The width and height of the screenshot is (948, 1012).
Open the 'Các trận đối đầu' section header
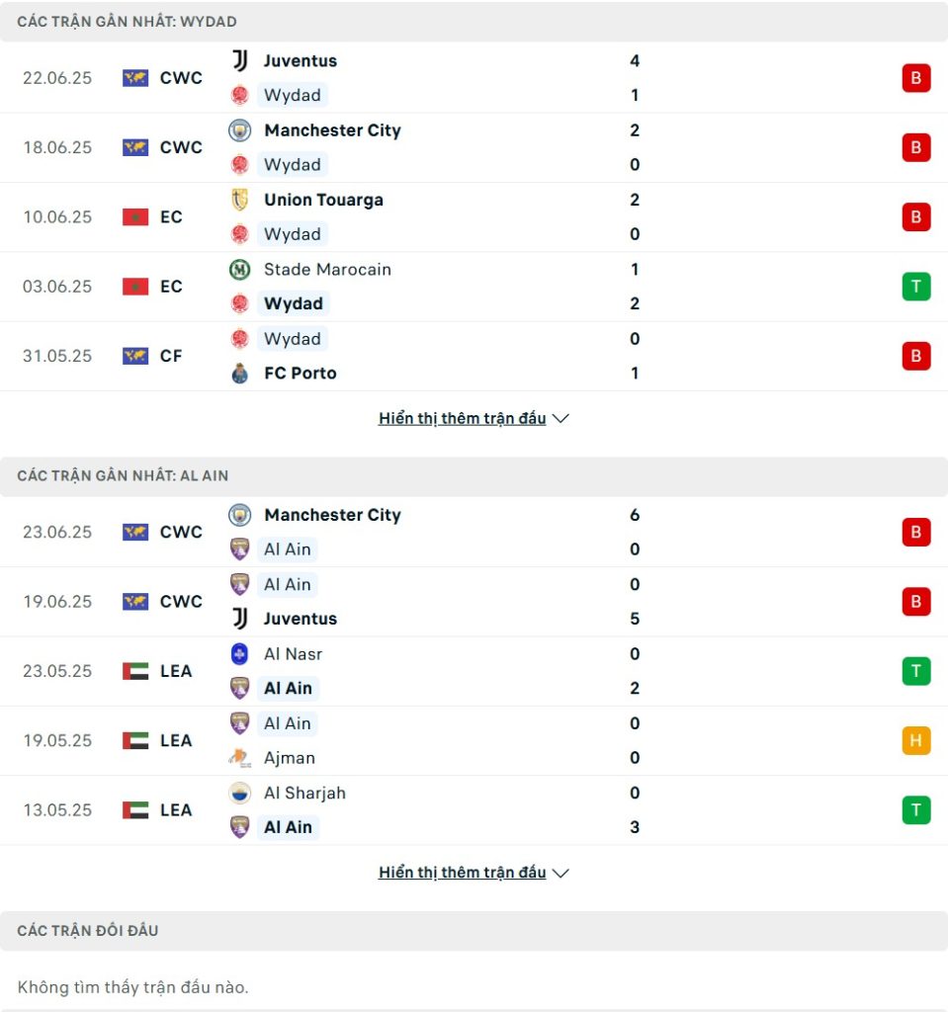click(x=474, y=931)
